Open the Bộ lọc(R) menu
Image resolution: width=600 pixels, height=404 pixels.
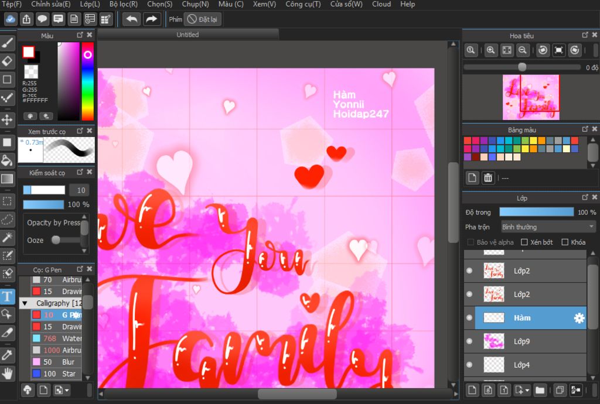point(123,4)
